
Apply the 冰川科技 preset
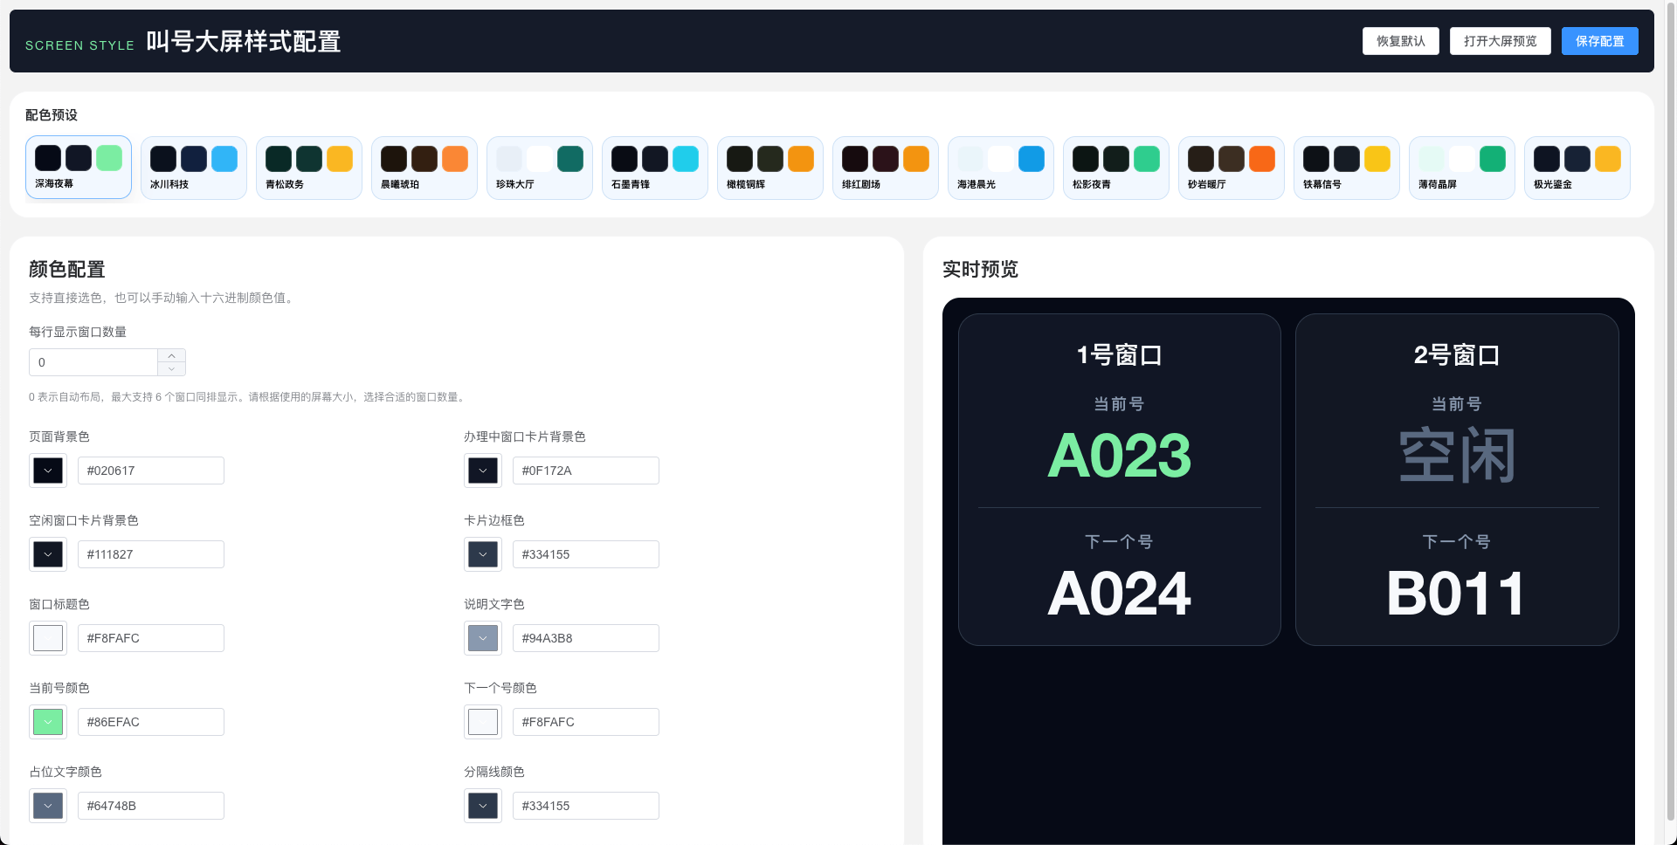pos(194,168)
